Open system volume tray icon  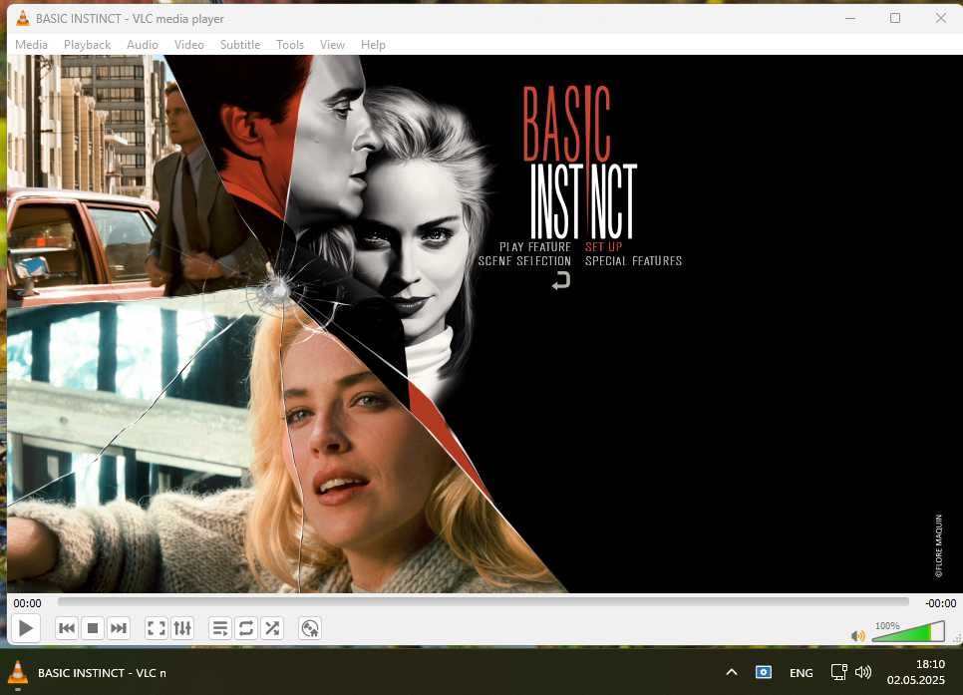863,672
